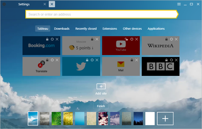Select the Settings browser tab
Screen dimensions: 202x129
click(x=24, y=4)
